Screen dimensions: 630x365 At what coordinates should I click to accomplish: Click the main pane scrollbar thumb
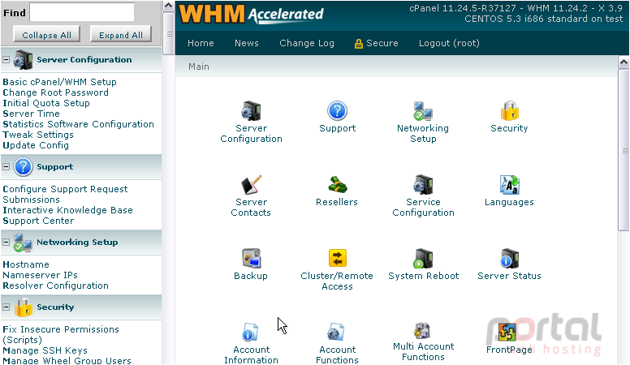624,150
